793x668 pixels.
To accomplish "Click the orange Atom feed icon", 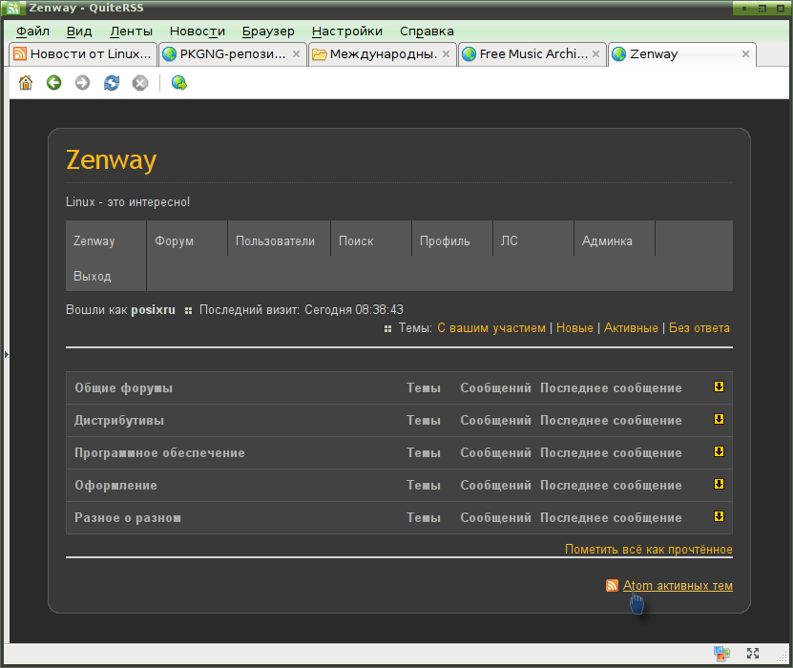I will pos(612,586).
